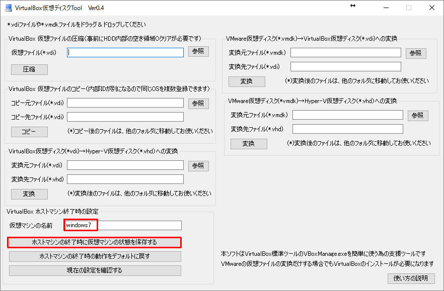Click the double-arrow icon in title bar
The width and height of the screenshot is (444, 291).
(353, 6)
